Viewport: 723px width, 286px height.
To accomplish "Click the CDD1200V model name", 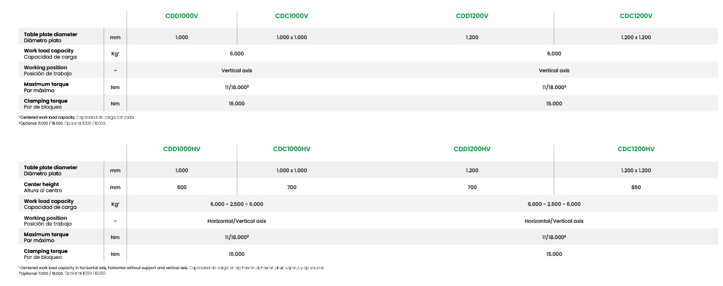I will click(472, 16).
